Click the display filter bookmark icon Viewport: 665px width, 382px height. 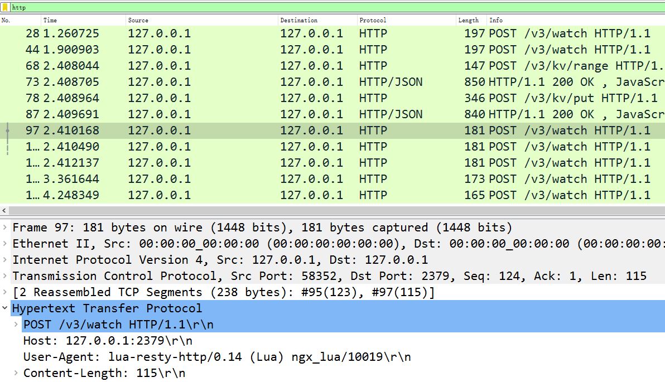pyautogui.click(x=5, y=7)
